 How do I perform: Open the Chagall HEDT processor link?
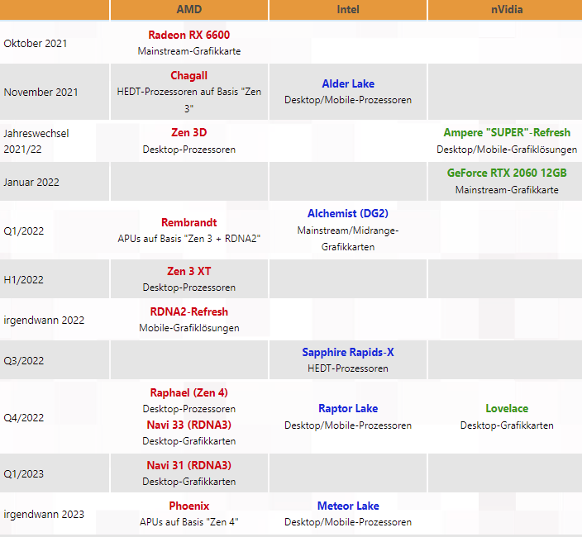coord(188,76)
